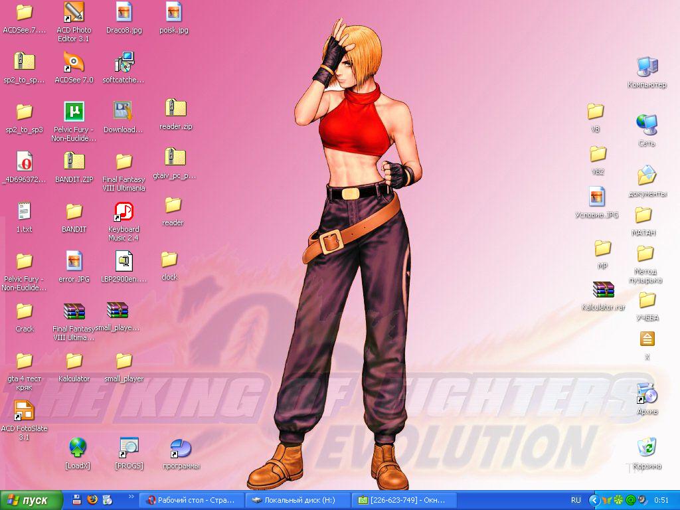Viewport: 680px width, 510px height.
Task: Select the программы shortcut icon
Action: [x=181, y=448]
